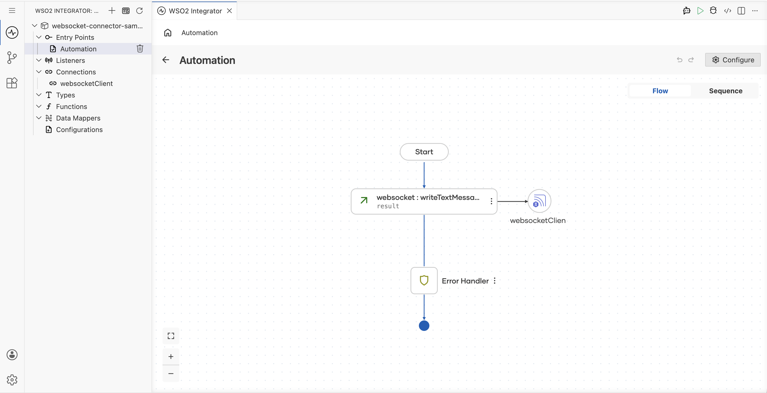Click the home icon in breadcrumb
The width and height of the screenshot is (767, 393).
tap(168, 33)
